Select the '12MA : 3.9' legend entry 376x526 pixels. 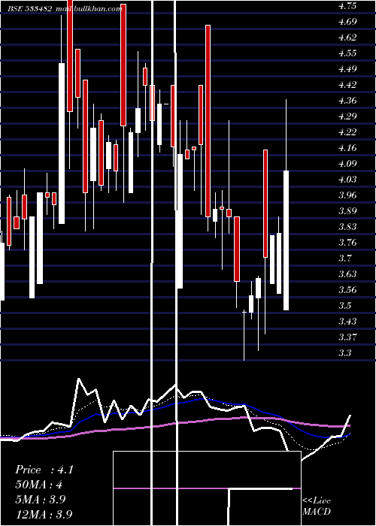coord(44,514)
